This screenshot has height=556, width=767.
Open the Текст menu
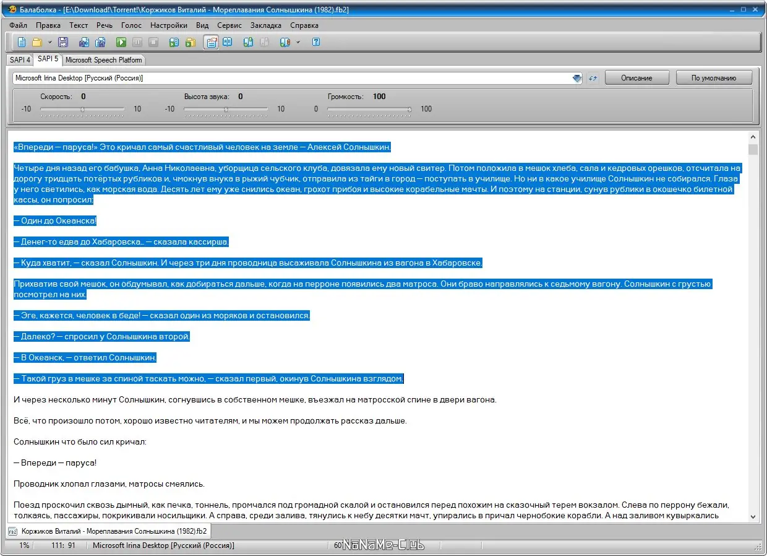click(x=79, y=25)
